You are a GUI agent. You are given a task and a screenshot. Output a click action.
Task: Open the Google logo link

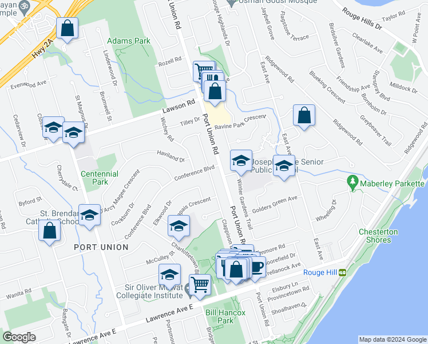[19, 337]
